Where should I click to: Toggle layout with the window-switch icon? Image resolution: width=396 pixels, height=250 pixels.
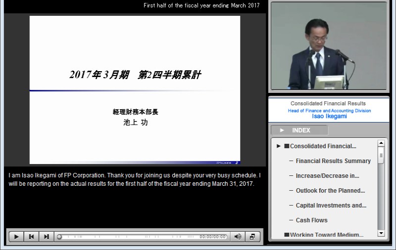pyautogui.click(x=252, y=237)
